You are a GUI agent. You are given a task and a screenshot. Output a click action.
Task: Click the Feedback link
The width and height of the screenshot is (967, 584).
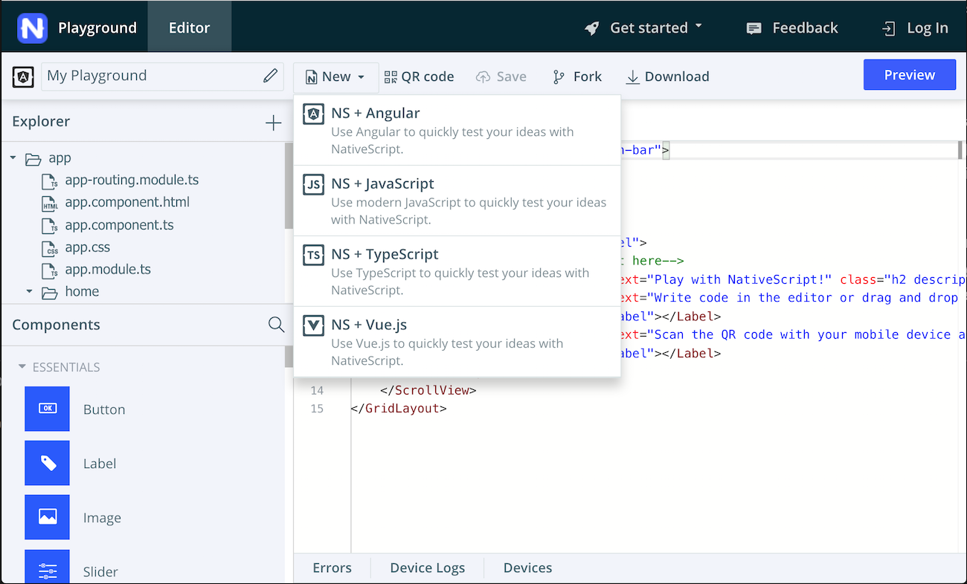coord(805,28)
